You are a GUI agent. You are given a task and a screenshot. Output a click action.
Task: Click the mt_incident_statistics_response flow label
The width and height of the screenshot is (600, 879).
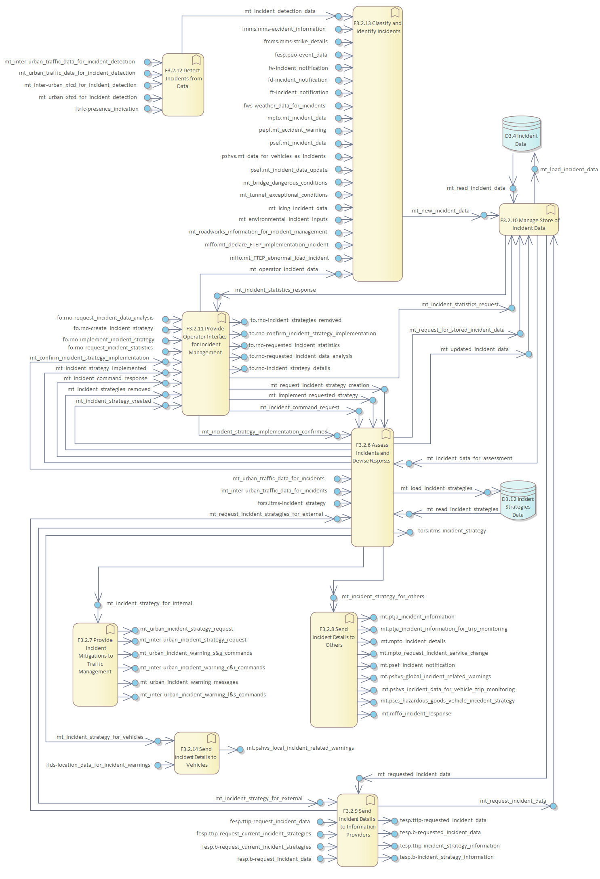point(275,290)
